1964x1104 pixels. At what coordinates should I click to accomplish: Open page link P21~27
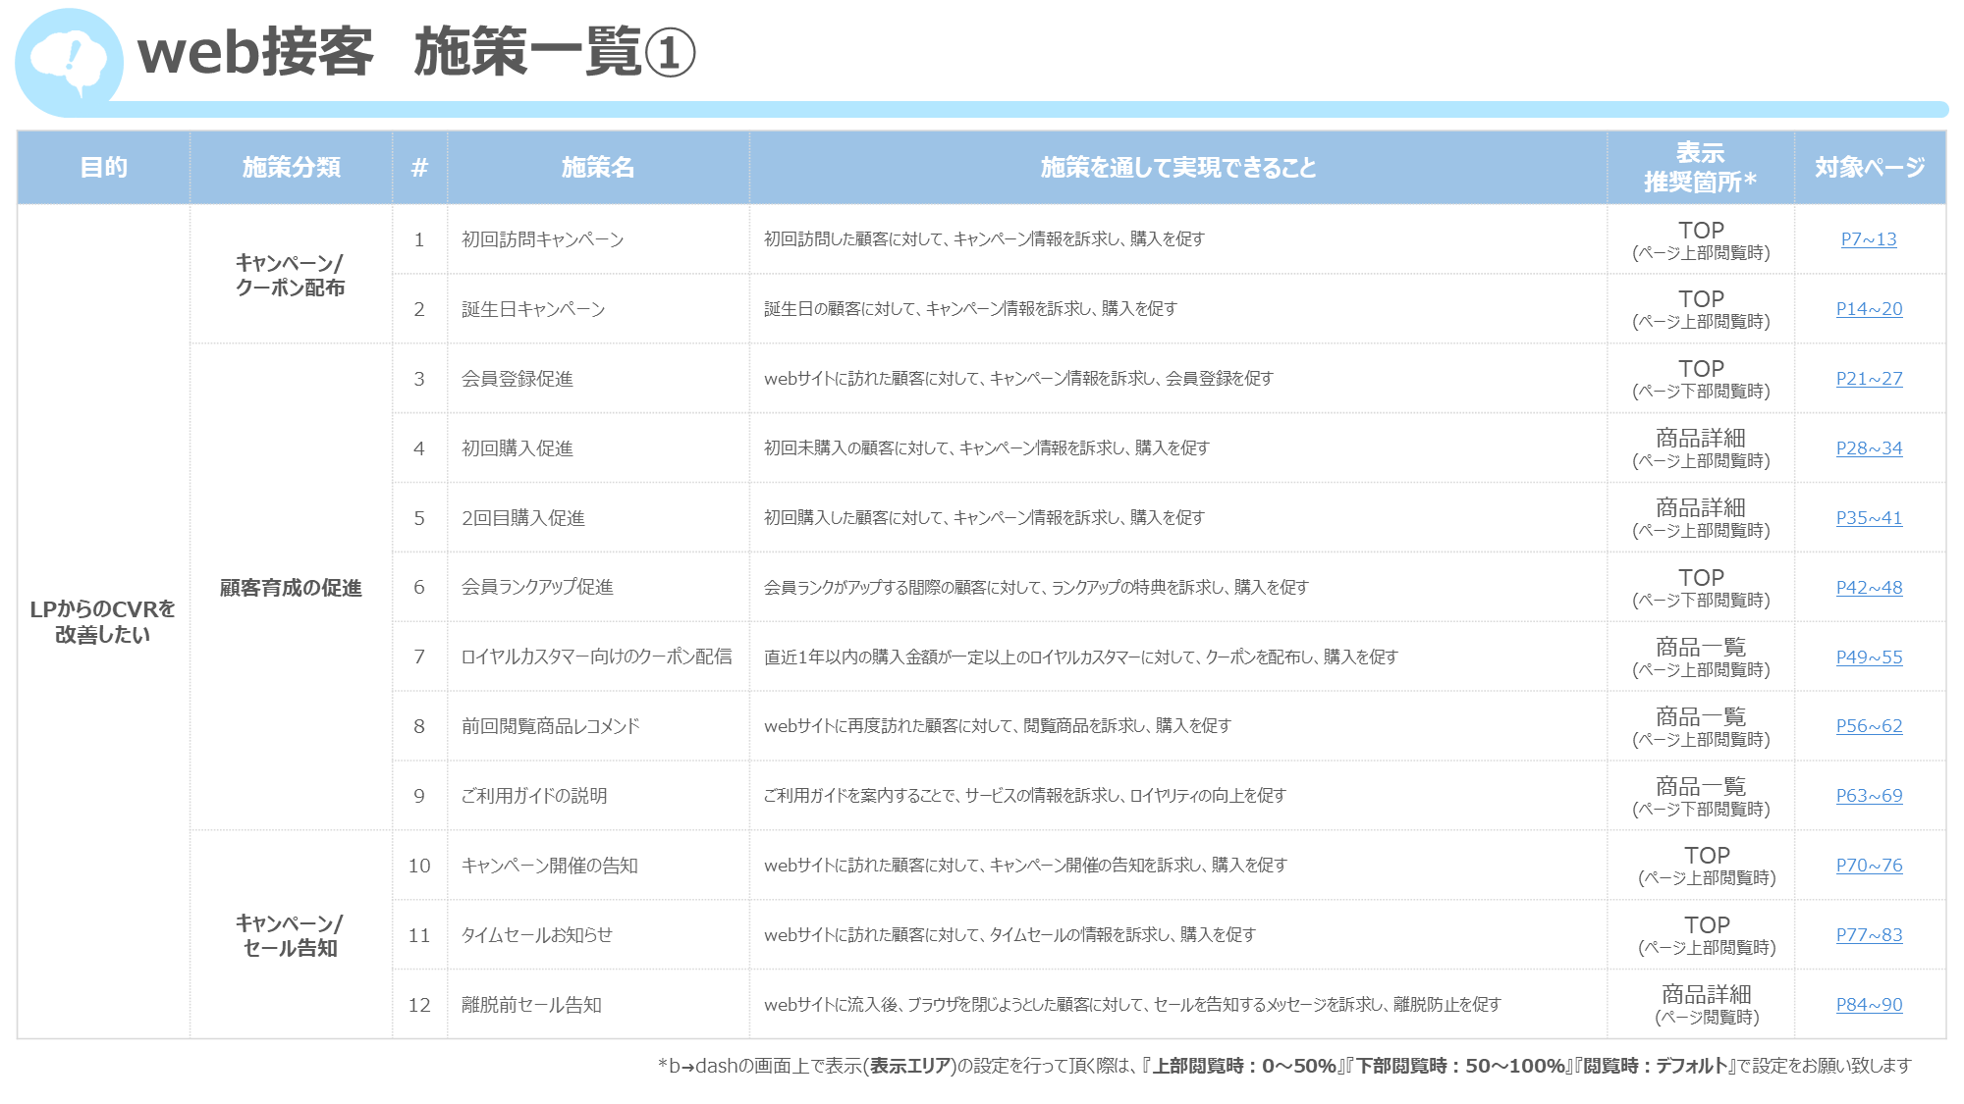point(1869,379)
